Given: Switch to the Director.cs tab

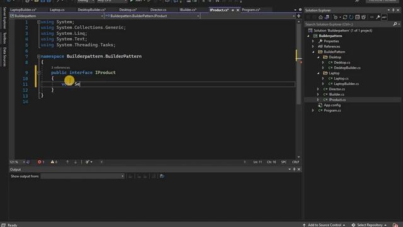Looking at the screenshot, I should point(158,10).
